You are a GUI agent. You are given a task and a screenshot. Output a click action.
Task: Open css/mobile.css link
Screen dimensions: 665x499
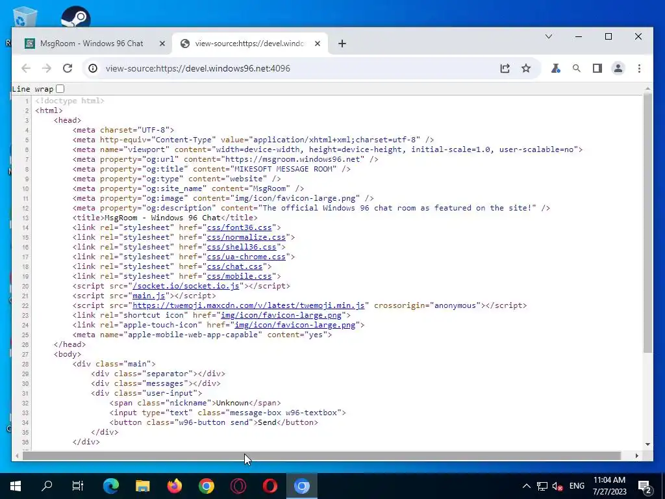(239, 276)
